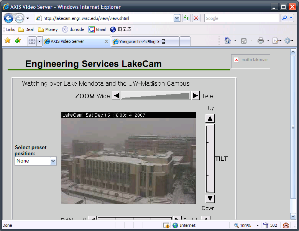Open the Deal favorites folder
Screen dimensions: 299x231
26,29
